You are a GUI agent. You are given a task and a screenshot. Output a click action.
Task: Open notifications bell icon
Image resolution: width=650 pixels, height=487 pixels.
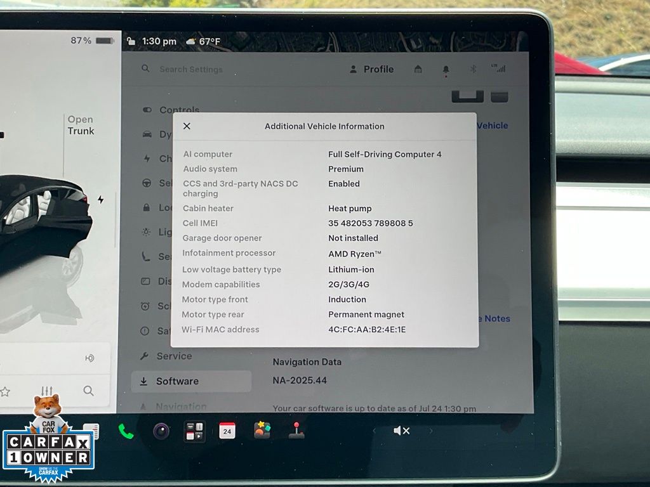coord(446,70)
